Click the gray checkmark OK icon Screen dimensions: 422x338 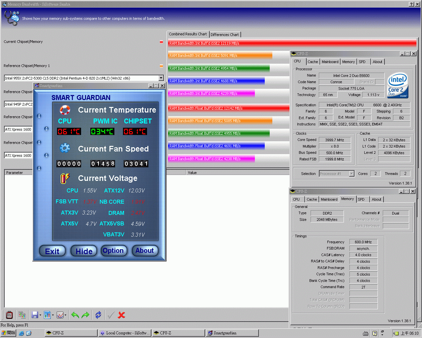111,315
